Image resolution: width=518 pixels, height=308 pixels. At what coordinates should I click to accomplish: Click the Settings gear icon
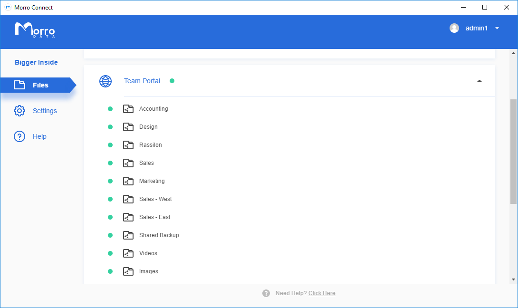click(x=19, y=110)
